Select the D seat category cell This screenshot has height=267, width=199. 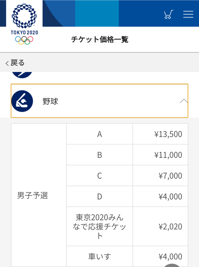tap(99, 196)
